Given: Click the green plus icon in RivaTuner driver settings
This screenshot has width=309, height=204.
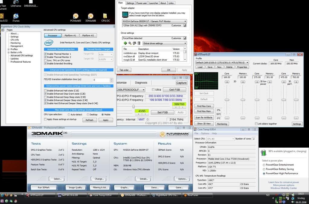Looking at the screenshot, I should (125, 43).
